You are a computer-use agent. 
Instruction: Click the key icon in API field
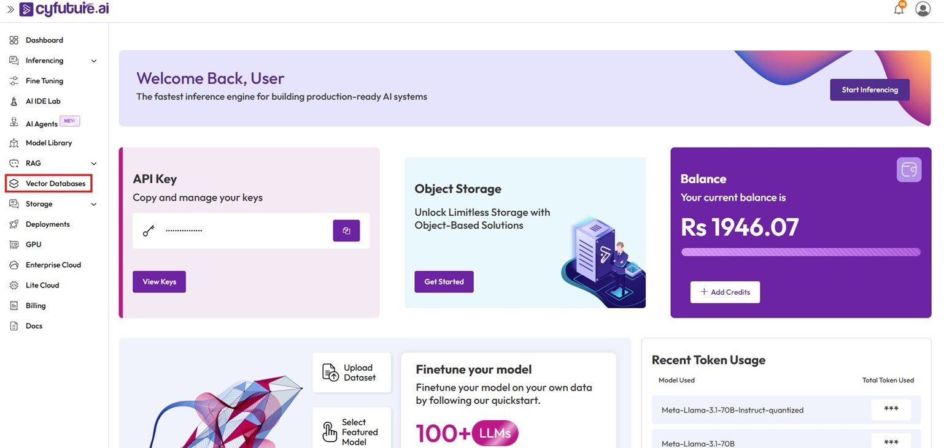pyautogui.click(x=149, y=230)
